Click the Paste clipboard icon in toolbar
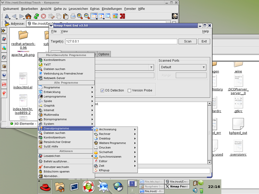259x194 pixels. click(66, 16)
